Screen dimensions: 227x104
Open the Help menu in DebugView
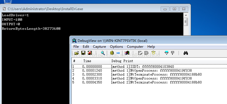pyautogui.click(x=151, y=47)
